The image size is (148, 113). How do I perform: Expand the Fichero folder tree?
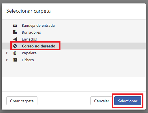(7, 60)
